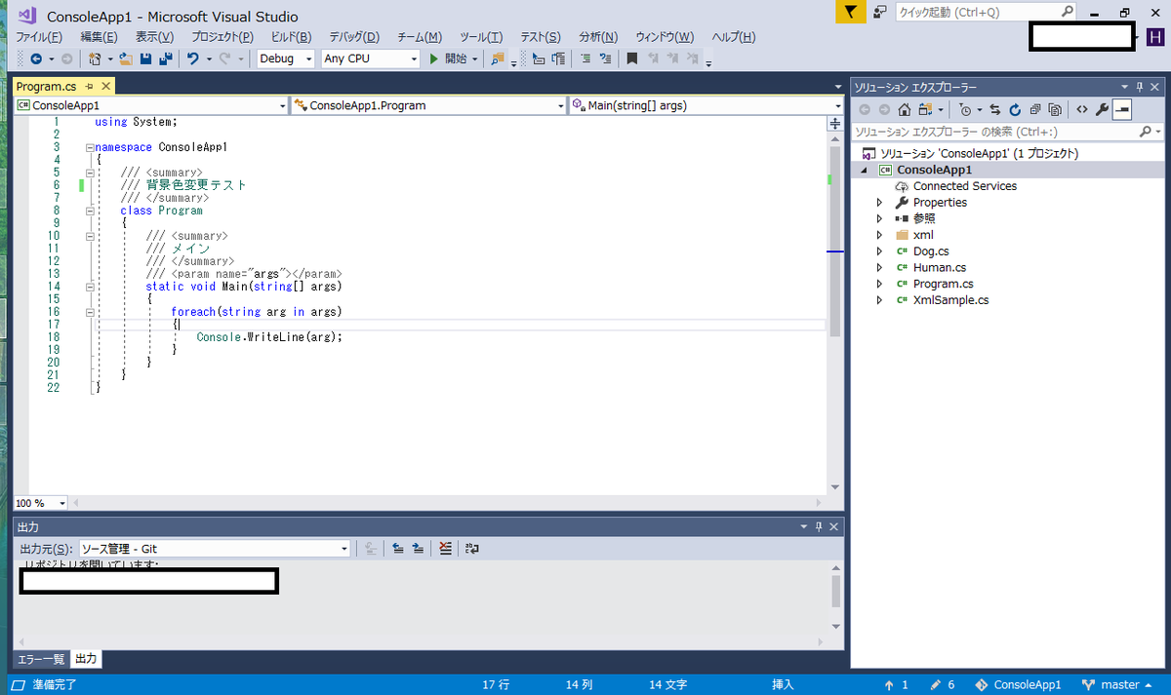1171x695 pixels.
Task: Select Human.cs in Solution Explorer
Action: click(x=939, y=267)
